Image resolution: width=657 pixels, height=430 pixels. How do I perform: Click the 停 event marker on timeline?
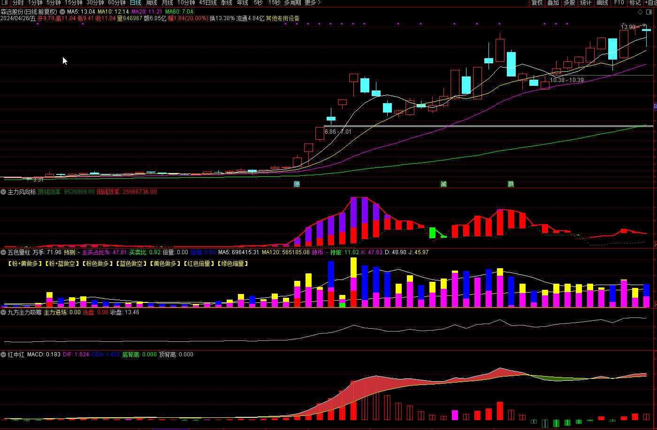click(297, 184)
